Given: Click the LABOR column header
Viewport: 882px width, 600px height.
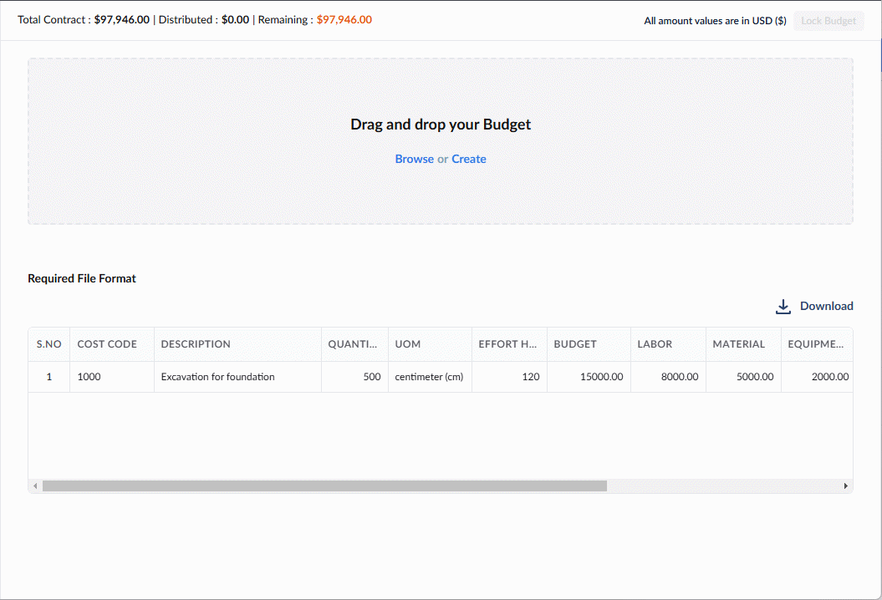Looking at the screenshot, I should point(668,344).
